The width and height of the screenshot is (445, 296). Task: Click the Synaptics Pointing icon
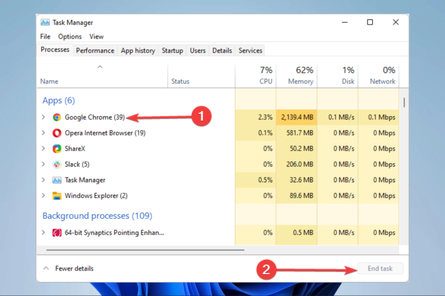[57, 233]
